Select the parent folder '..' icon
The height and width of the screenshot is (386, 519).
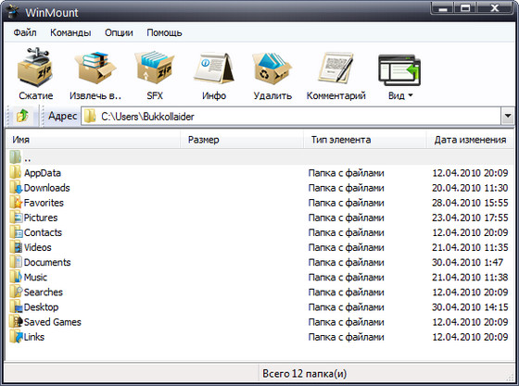[16, 157]
